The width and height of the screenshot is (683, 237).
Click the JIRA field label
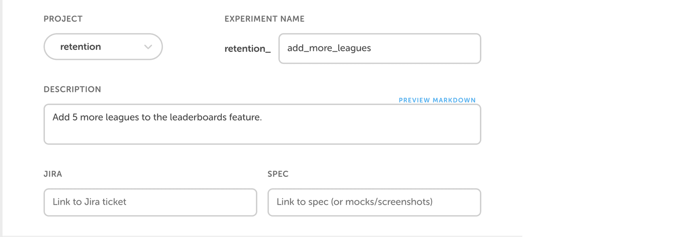point(53,174)
